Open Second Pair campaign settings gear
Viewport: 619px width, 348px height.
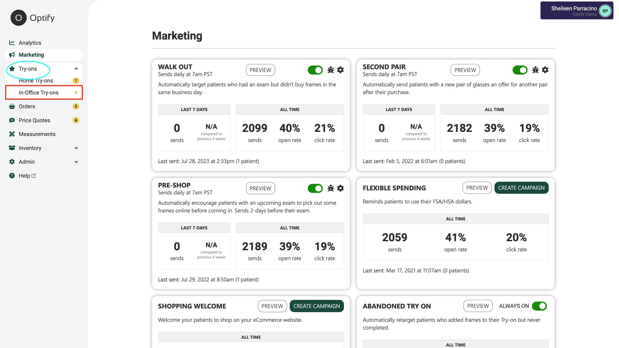pyautogui.click(x=545, y=70)
